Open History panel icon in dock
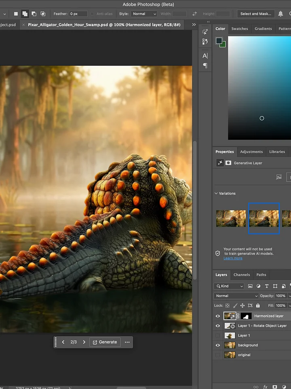 [x=205, y=42]
